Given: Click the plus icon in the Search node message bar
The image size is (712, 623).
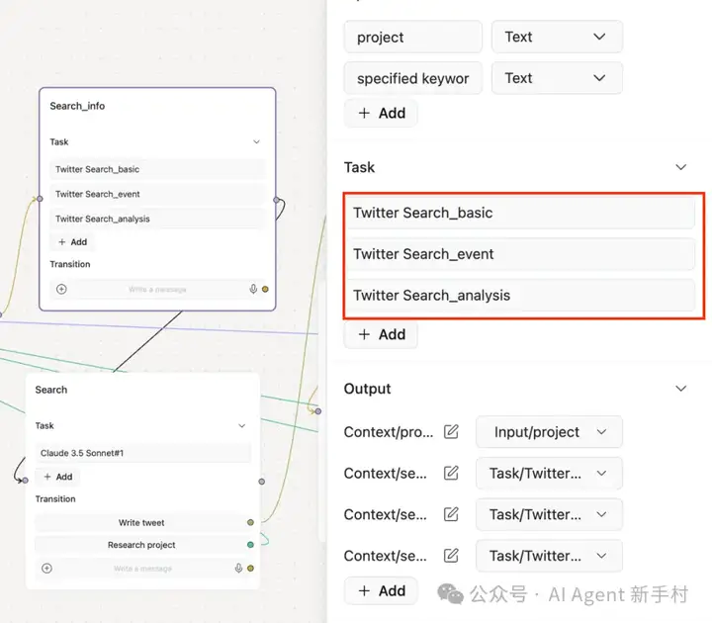Looking at the screenshot, I should click(x=46, y=568).
